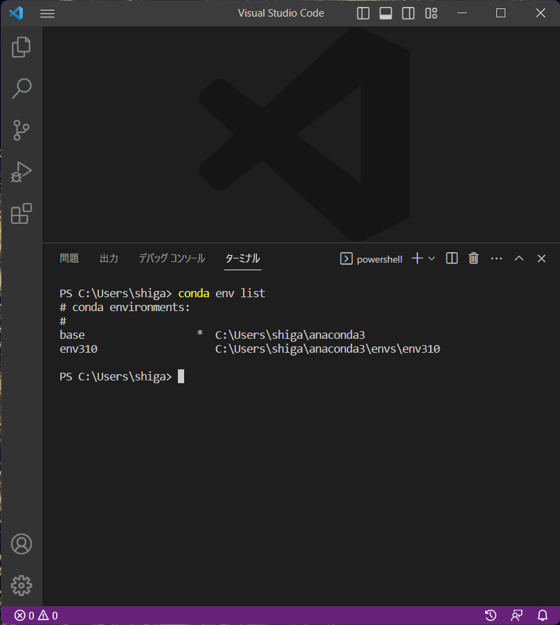This screenshot has width=560, height=625.
Task: Switch to the 出力 tab
Action: [x=109, y=258]
